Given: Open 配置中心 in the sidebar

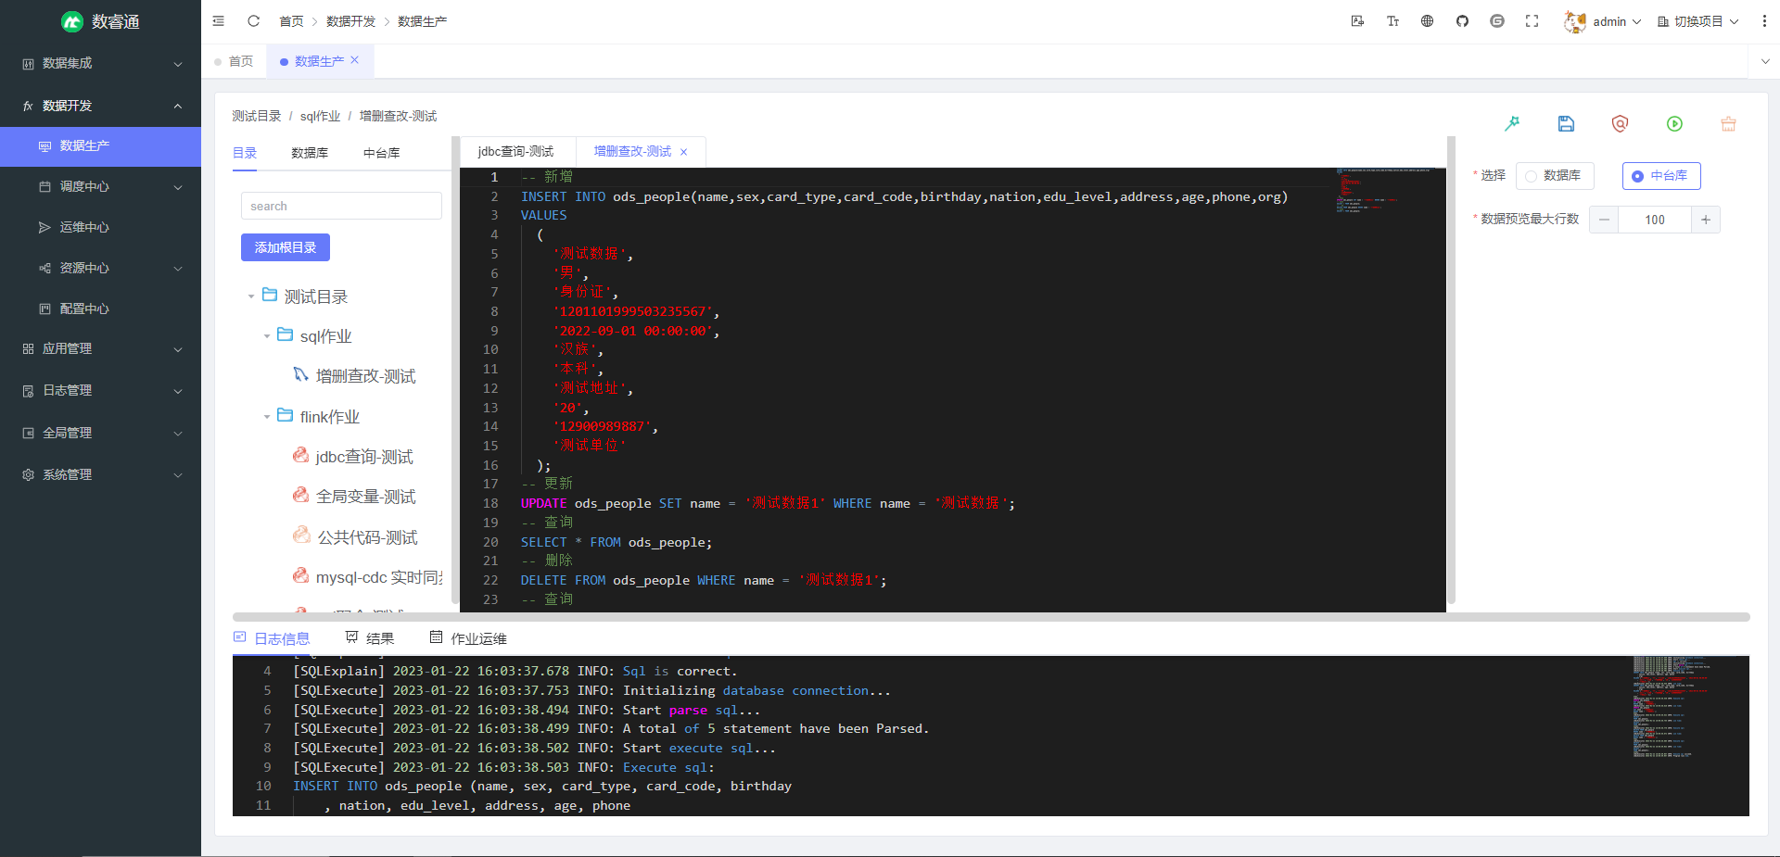Looking at the screenshot, I should 100,309.
